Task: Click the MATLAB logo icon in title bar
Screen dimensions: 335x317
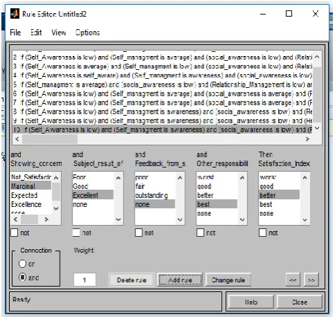Action: coord(15,14)
